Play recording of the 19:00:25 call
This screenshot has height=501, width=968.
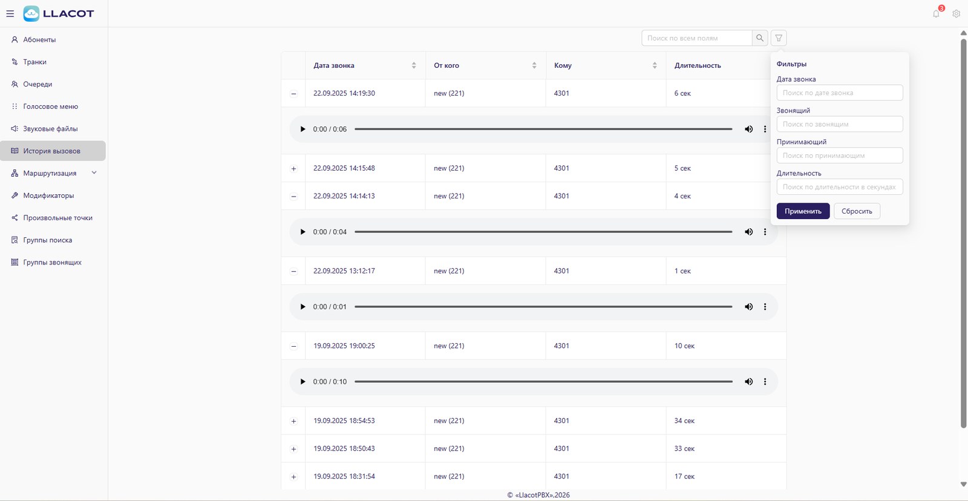coord(303,382)
